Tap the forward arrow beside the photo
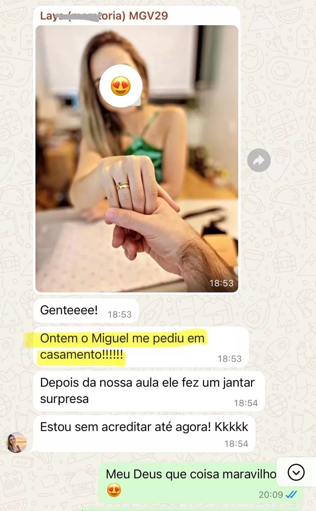The width and height of the screenshot is (316, 511). click(259, 160)
